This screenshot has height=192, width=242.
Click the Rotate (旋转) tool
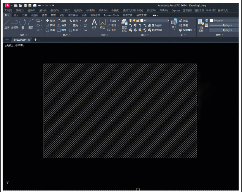click(62, 21)
